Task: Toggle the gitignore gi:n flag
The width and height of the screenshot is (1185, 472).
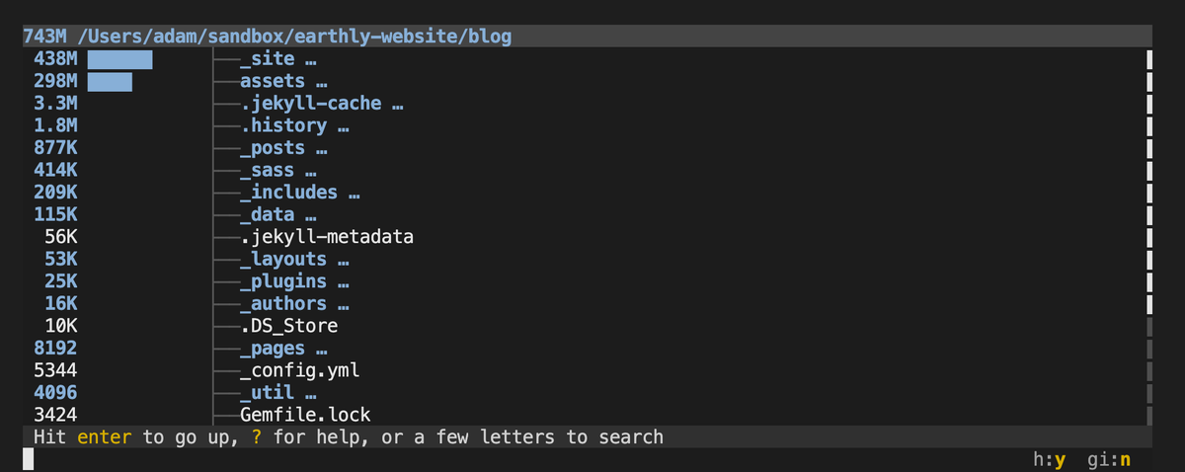Action: (x=1107, y=460)
